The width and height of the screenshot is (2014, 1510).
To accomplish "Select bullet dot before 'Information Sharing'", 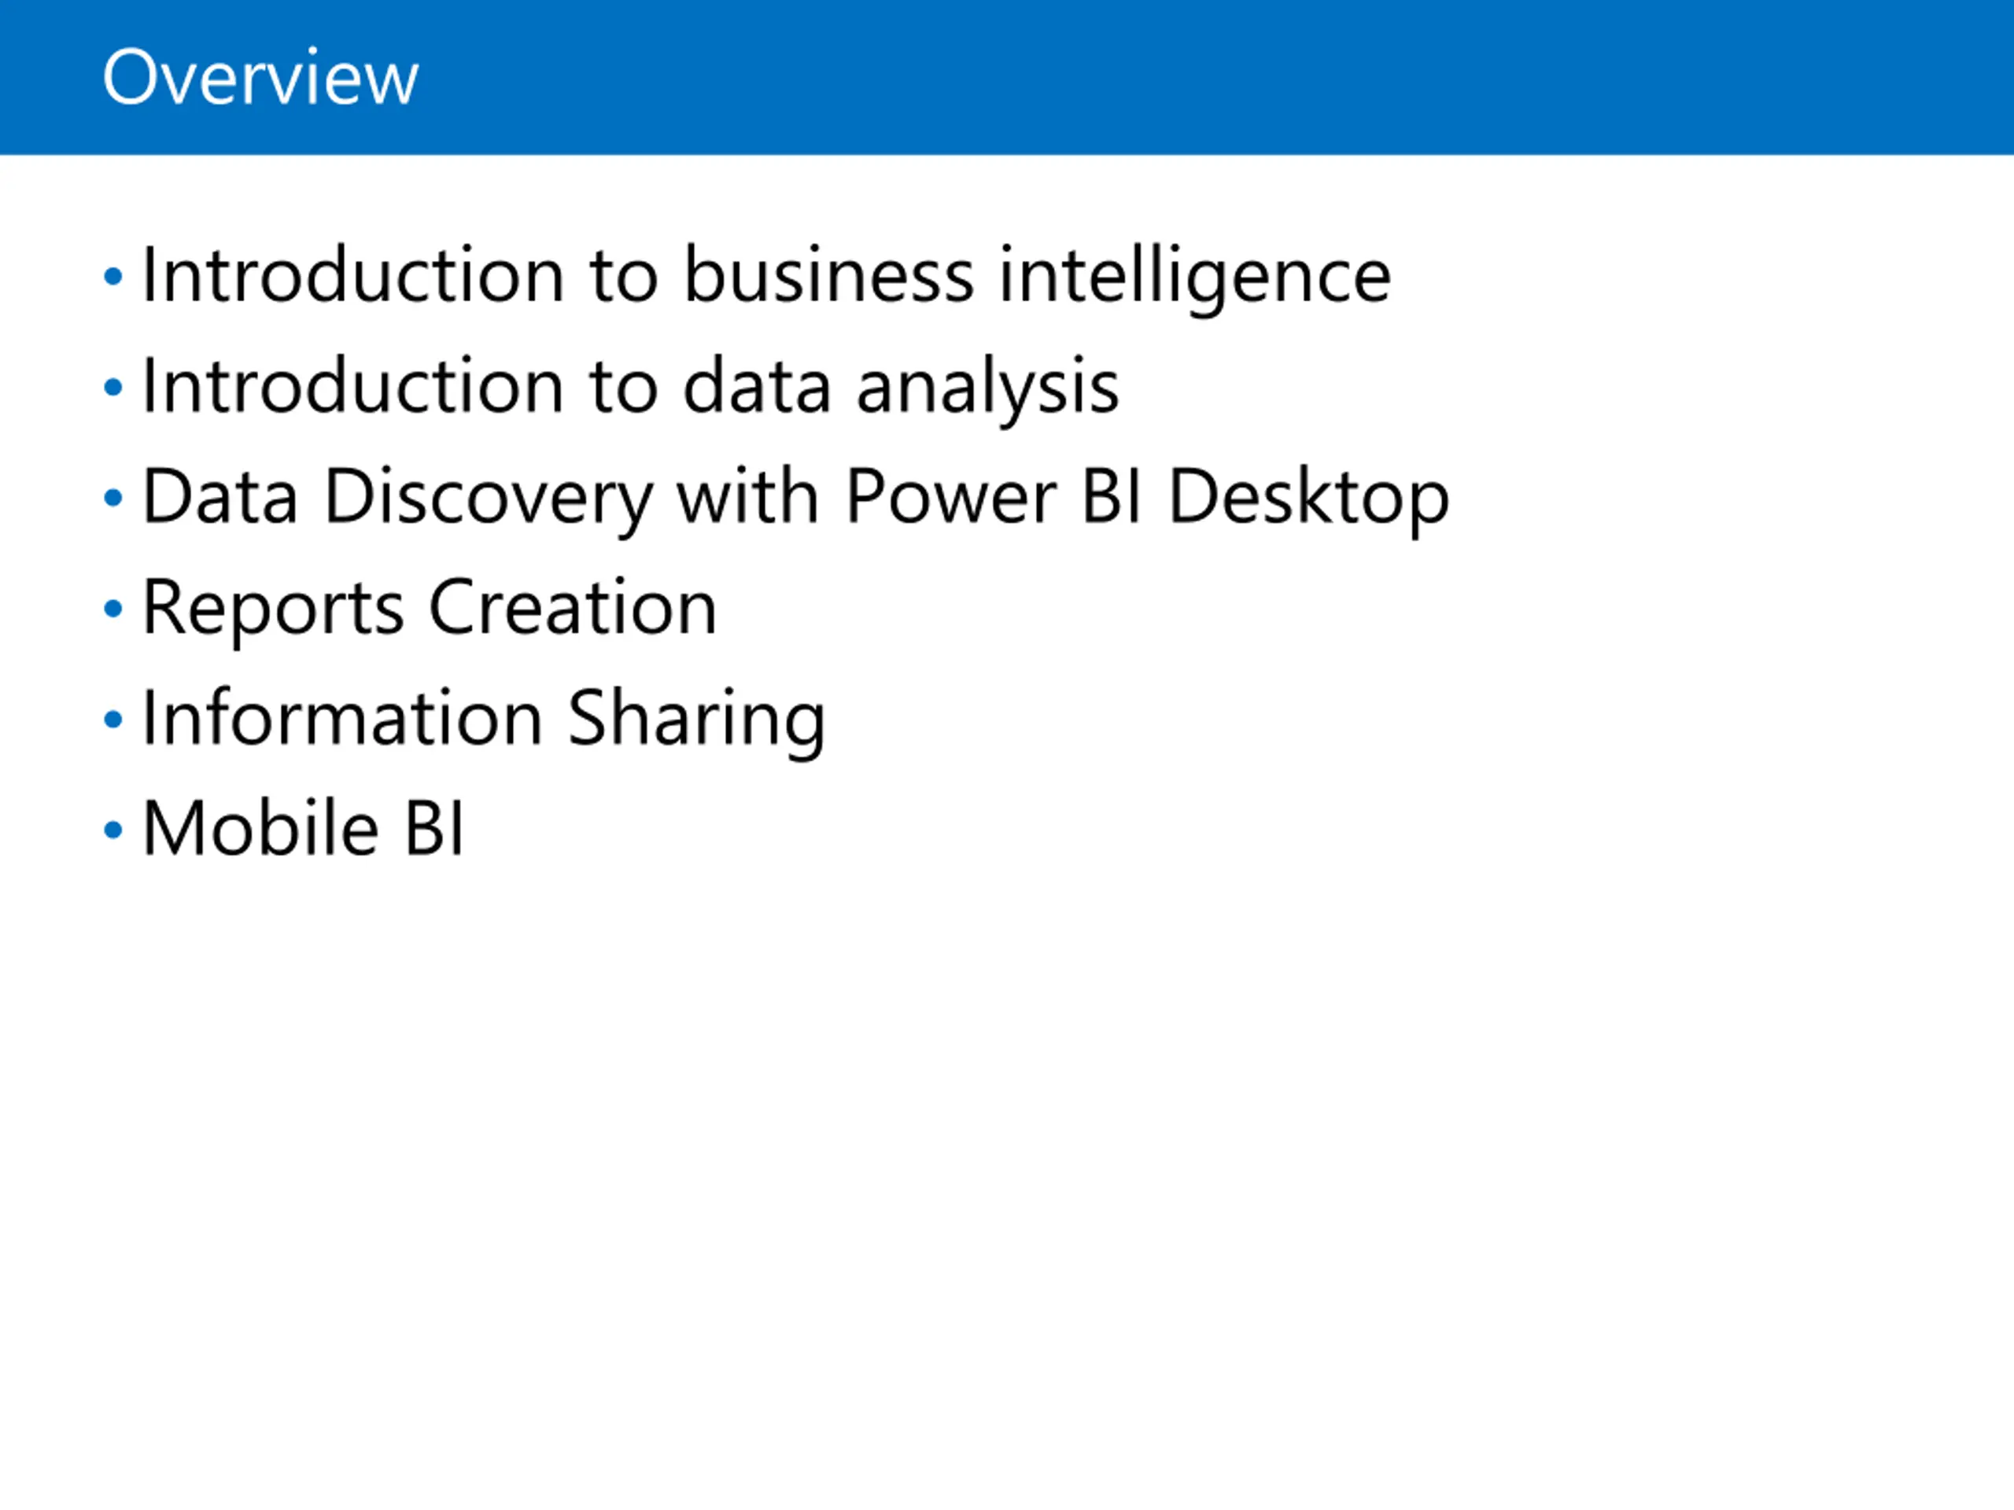I will (113, 719).
